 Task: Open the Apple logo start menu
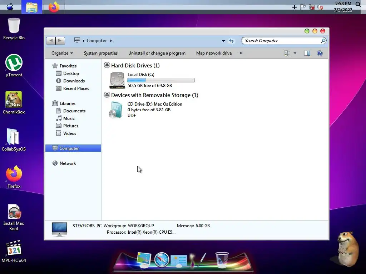point(10,7)
